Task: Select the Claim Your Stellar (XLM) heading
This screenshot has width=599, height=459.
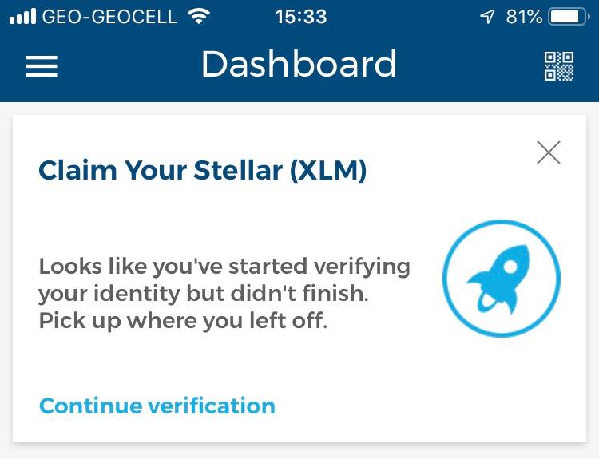Action: click(x=203, y=170)
